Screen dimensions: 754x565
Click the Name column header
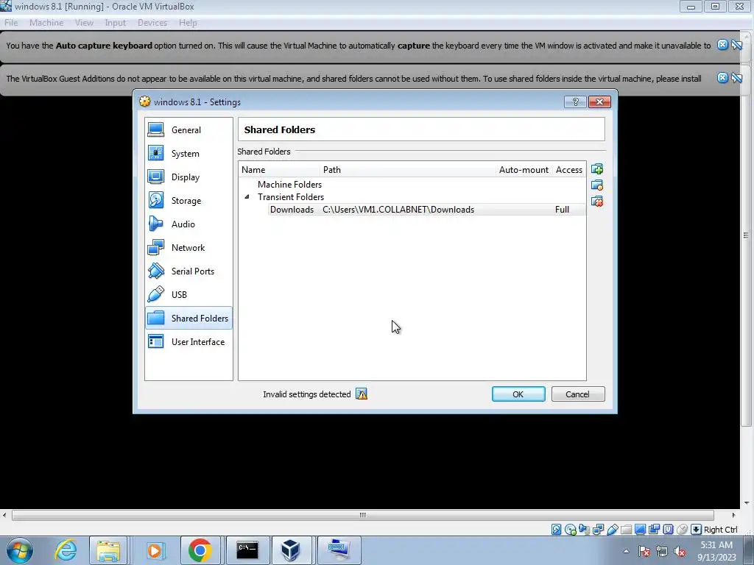(279, 170)
